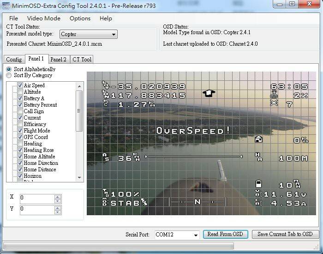The image size is (323, 254).
Task: Open the Presented model type Copter dropdown
Action: [114, 34]
